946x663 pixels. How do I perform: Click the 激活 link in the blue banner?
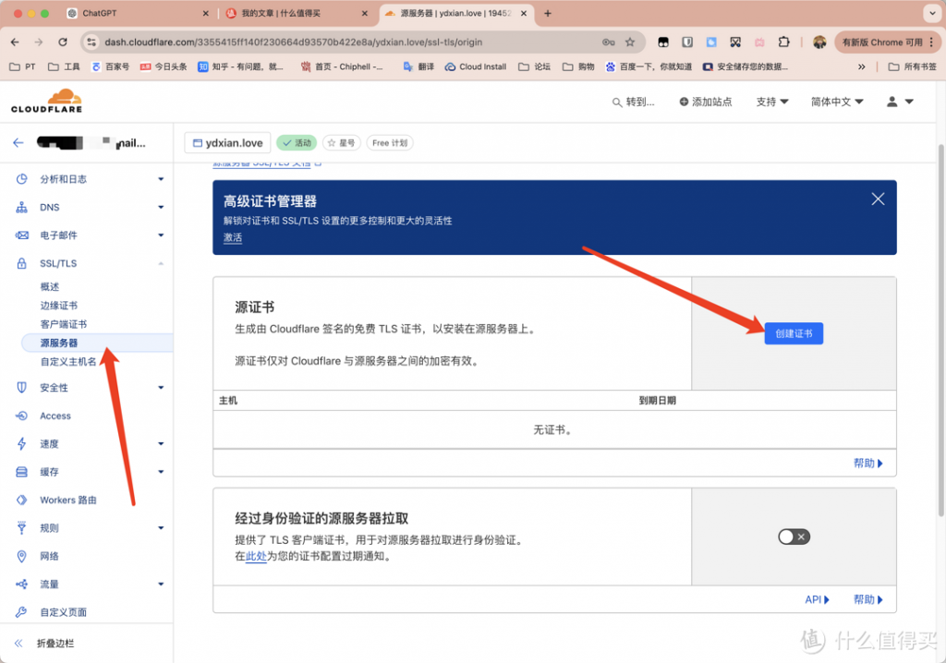coord(232,237)
